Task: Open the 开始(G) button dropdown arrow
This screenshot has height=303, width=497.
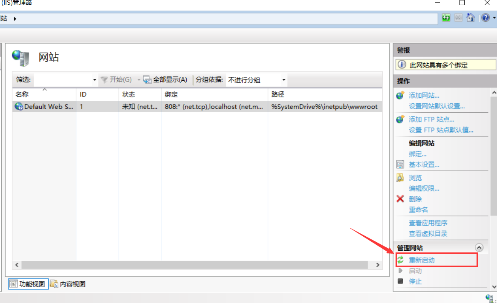Action: pos(139,80)
